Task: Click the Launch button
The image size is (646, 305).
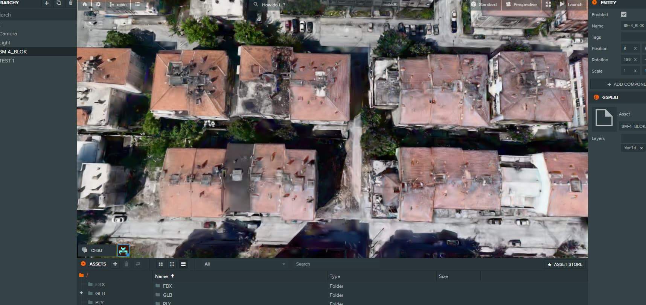Action: click(x=571, y=5)
